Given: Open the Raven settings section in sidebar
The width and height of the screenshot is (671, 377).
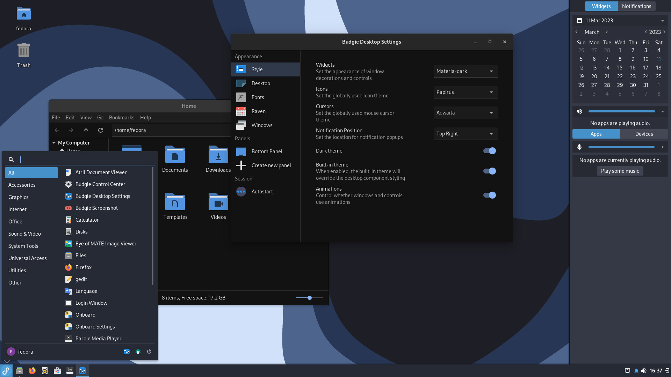Looking at the screenshot, I should click(x=259, y=111).
